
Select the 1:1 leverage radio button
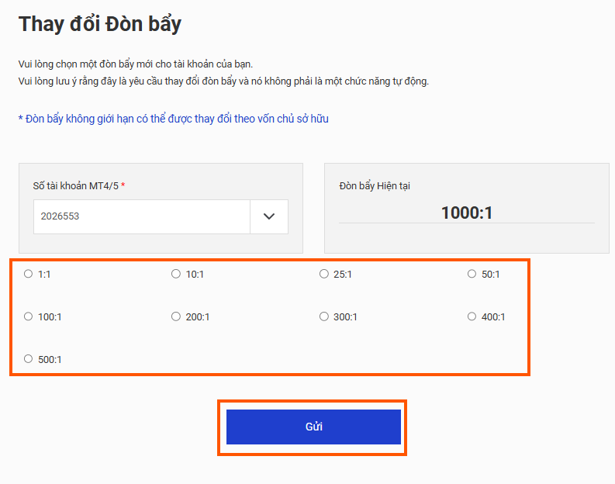tap(29, 274)
